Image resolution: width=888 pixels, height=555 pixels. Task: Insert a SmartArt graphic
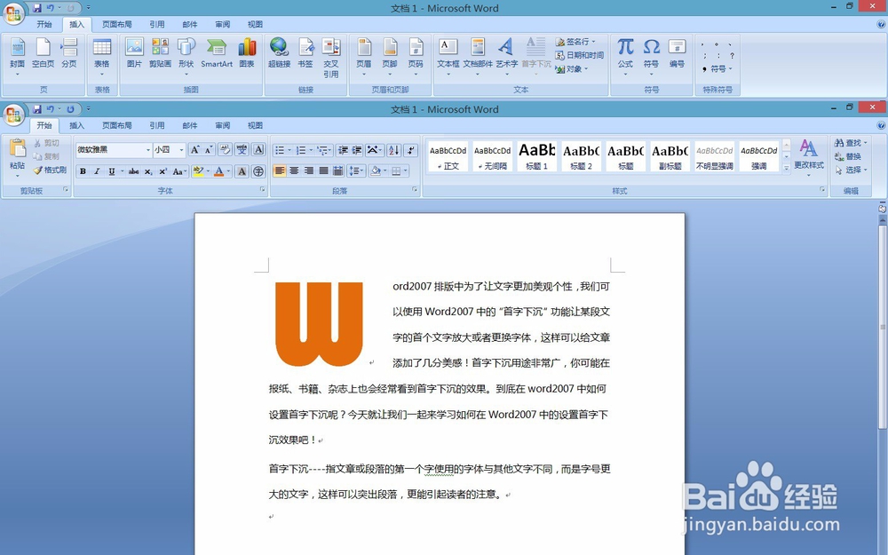pos(217,53)
